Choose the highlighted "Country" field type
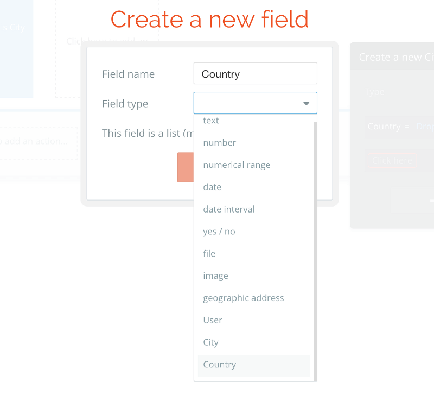434x400 pixels. 219,365
